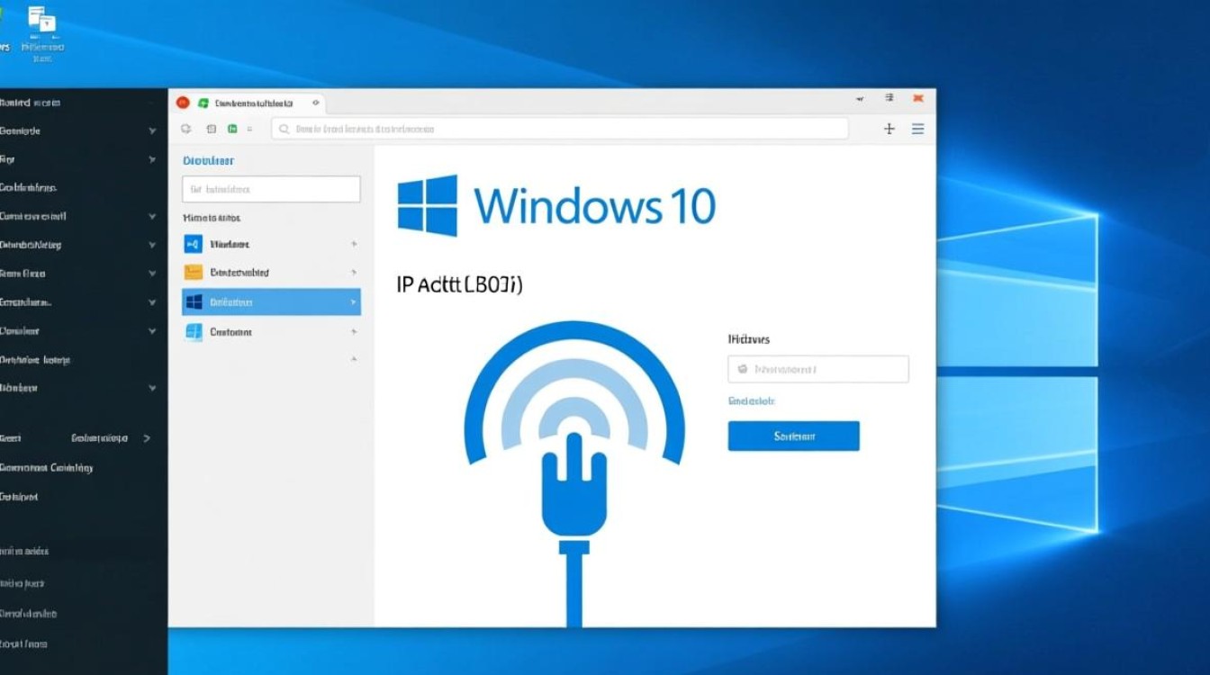Click the small link text above the submit button
This screenshot has height=675, width=1210.
click(751, 400)
